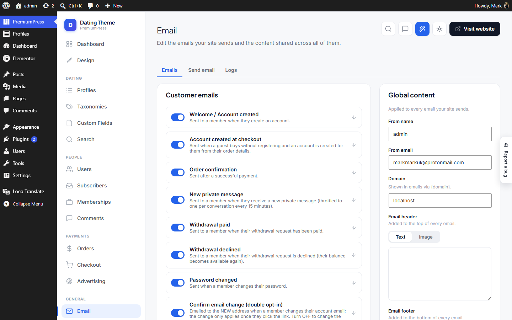
Task: Click the Memberships briefcase icon
Action: [69, 202]
